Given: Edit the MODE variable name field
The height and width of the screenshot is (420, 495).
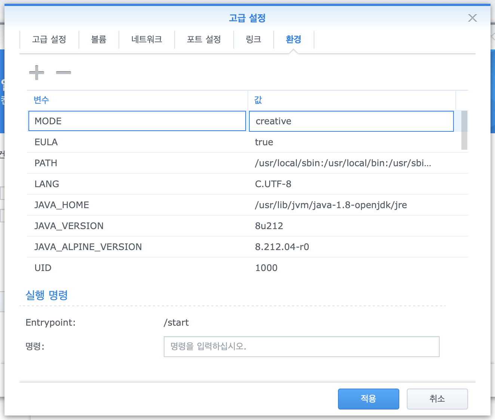Looking at the screenshot, I should (137, 121).
